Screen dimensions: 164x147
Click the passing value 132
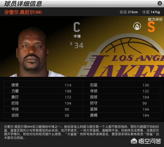[x=146, y=91]
